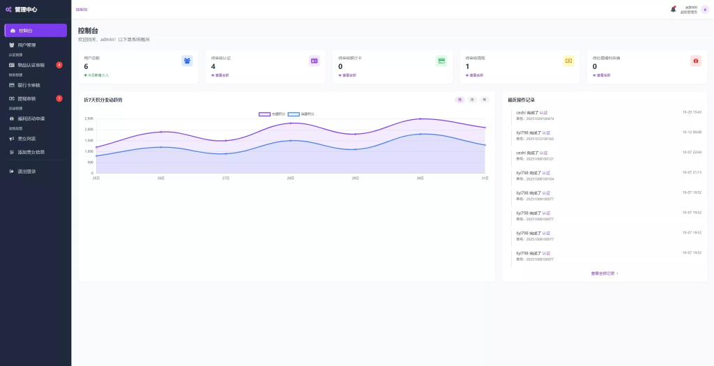
Task: Open admin user menu in header
Action: tap(689, 9)
